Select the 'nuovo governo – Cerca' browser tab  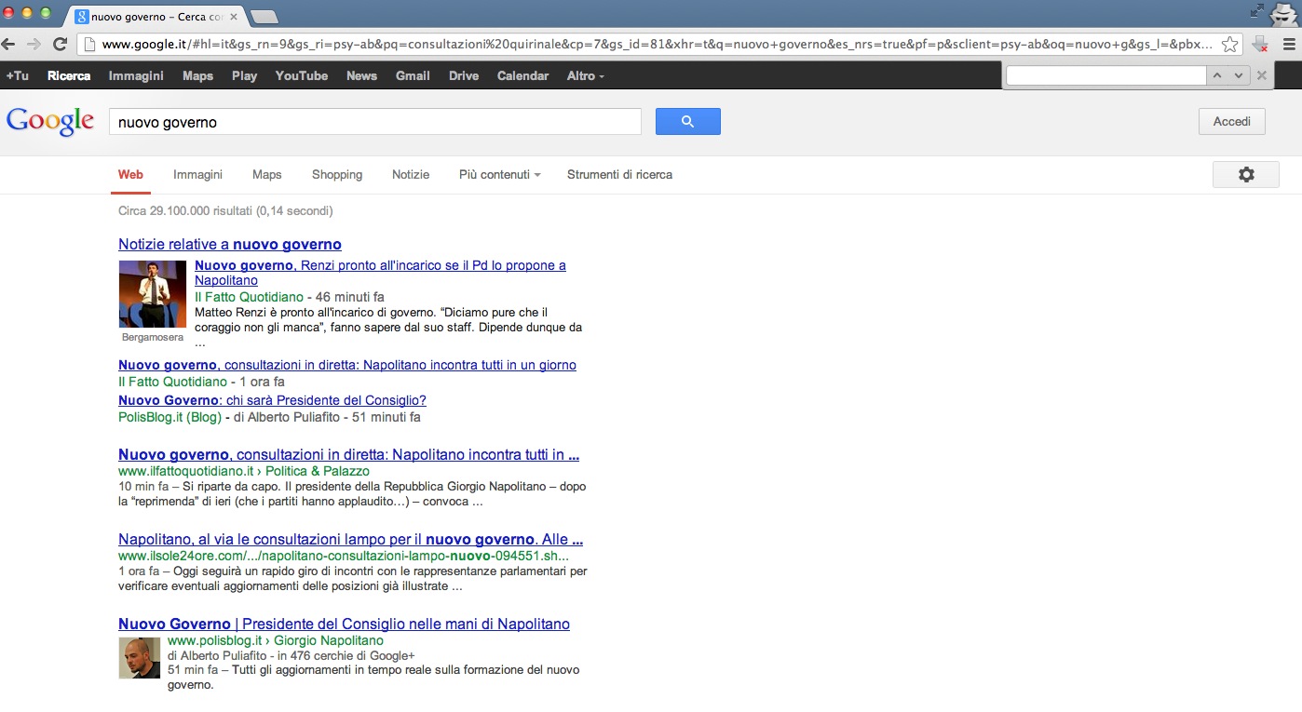pos(155,17)
